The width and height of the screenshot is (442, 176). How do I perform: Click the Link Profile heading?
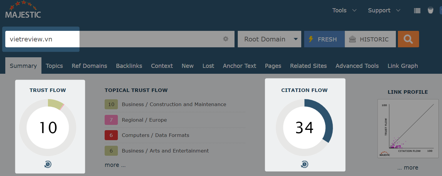tap(408, 92)
